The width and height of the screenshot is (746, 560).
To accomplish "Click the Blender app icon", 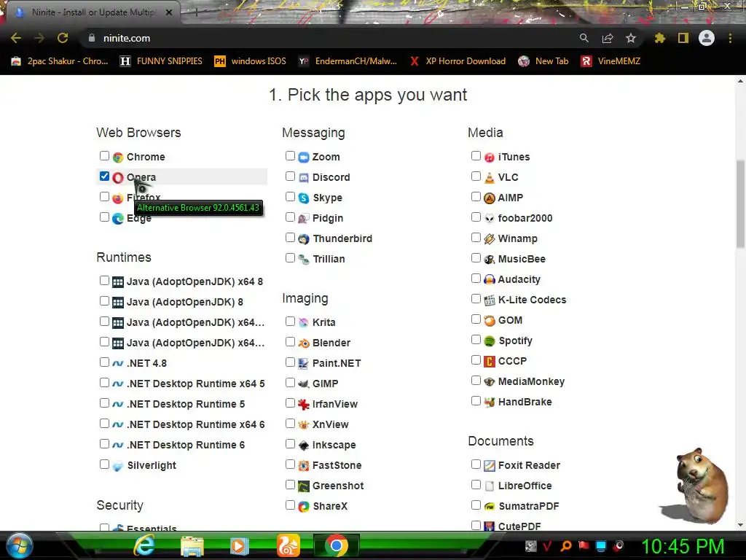I will point(304,343).
